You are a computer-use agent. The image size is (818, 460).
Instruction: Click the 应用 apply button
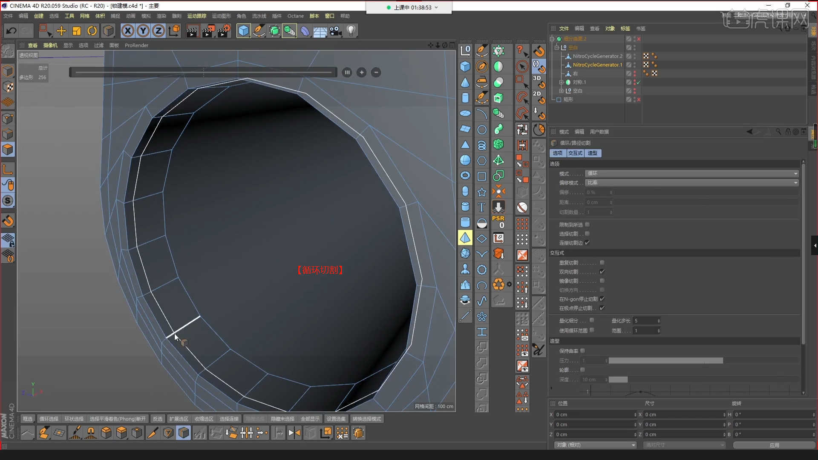pos(774,445)
